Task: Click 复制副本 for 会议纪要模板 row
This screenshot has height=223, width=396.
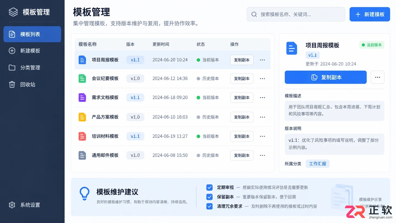Action: coord(242,79)
